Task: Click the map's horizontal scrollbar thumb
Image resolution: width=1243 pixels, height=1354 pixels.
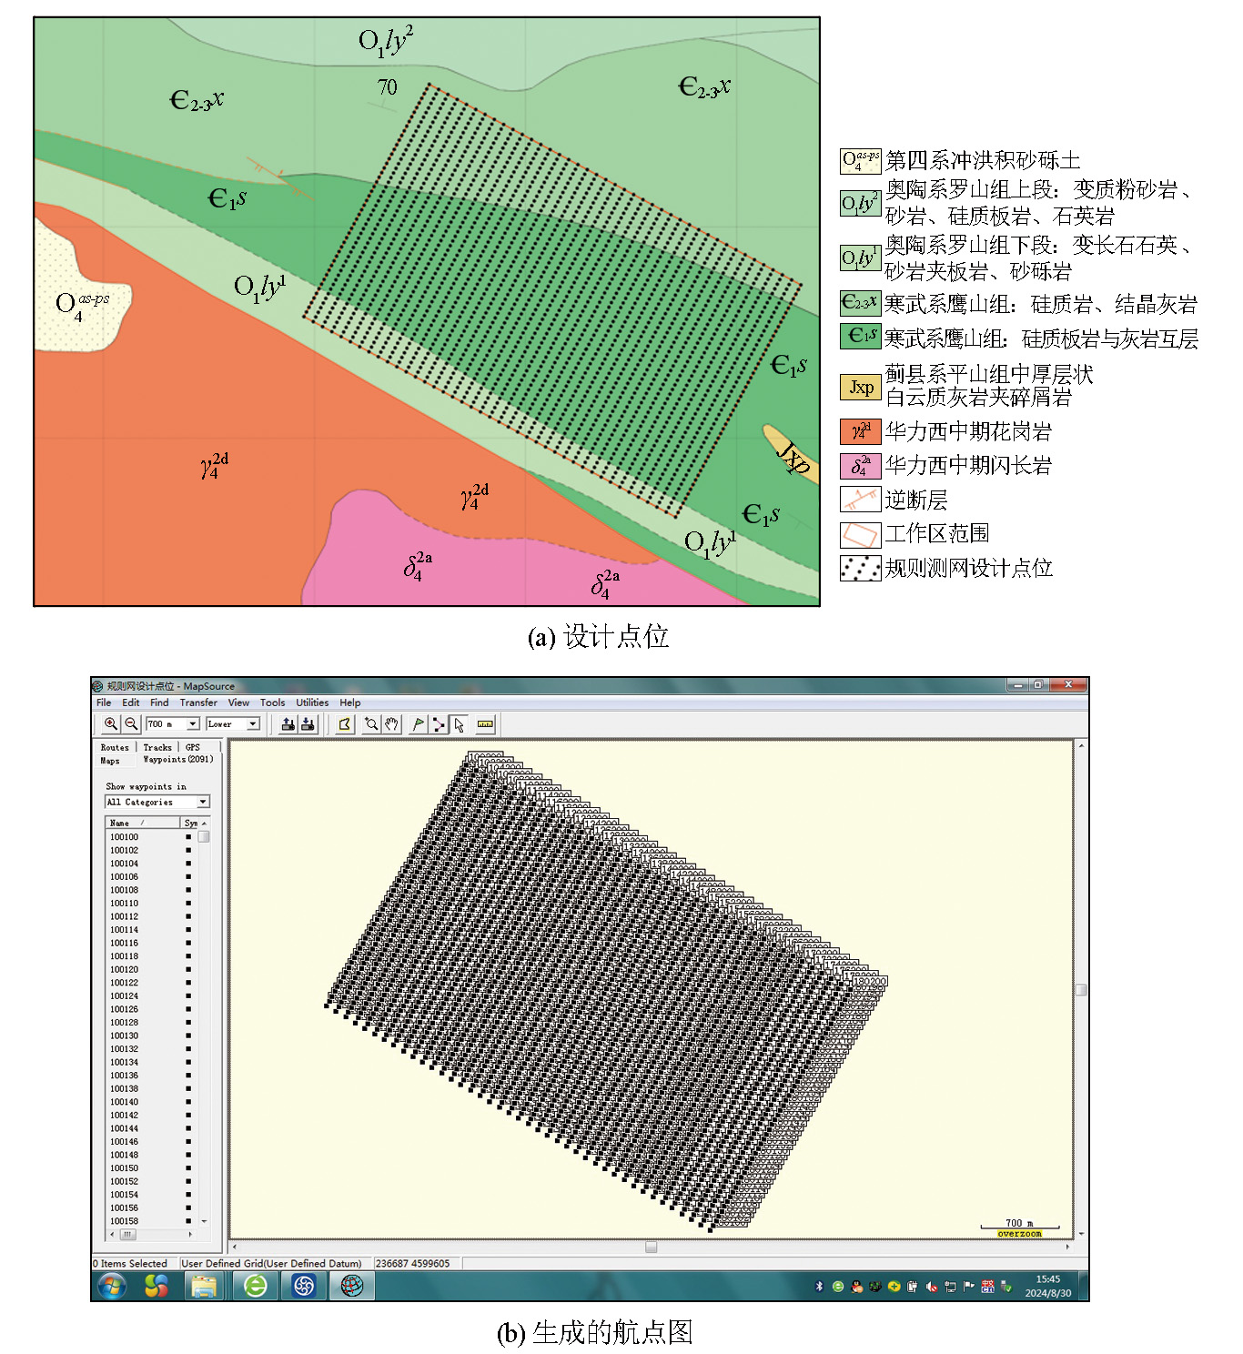Action: coord(651,1247)
